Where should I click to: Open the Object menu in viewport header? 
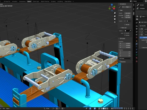tap(8, 108)
